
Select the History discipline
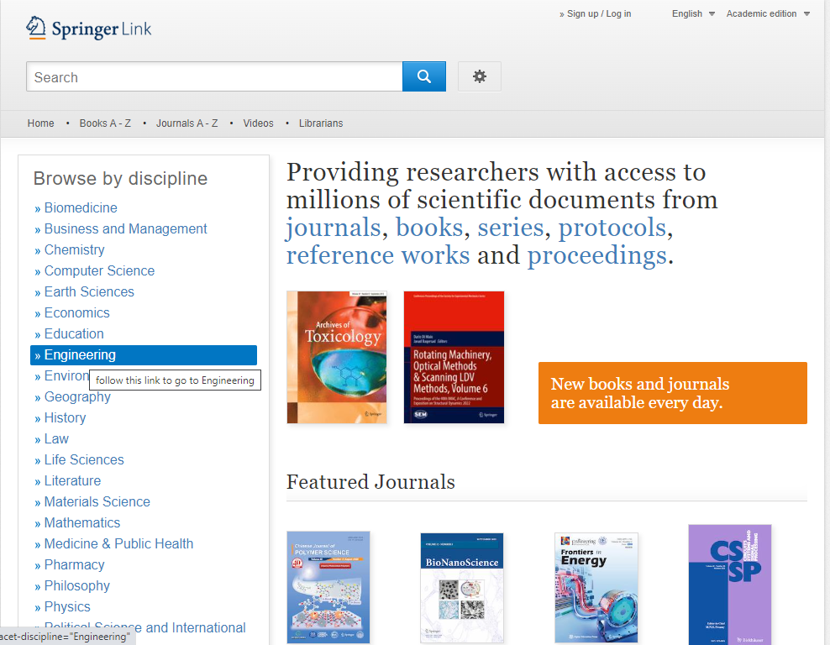point(66,418)
